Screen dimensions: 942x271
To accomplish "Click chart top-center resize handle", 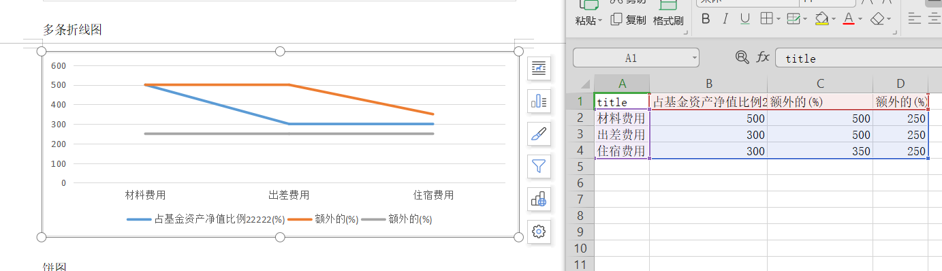I will pos(279,51).
